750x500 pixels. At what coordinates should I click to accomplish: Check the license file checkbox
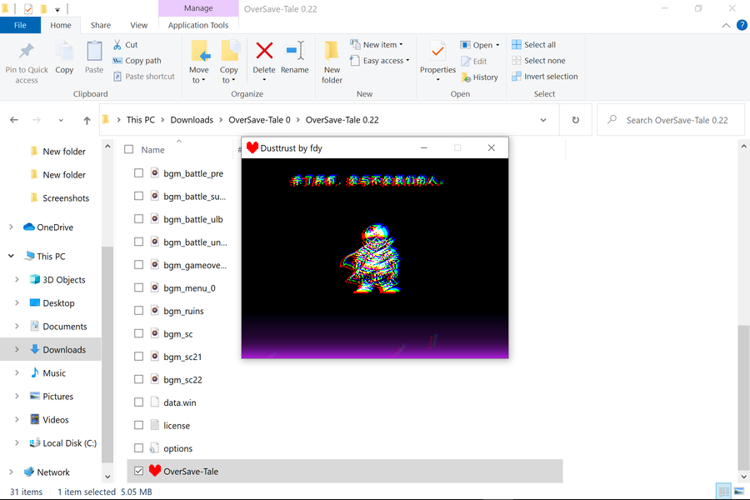click(x=138, y=425)
